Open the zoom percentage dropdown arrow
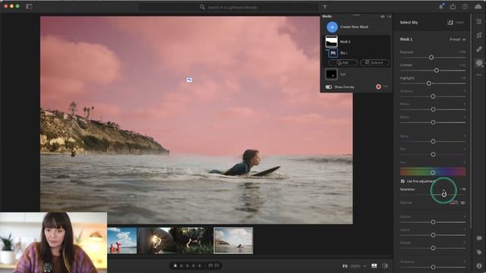 pyautogui.click(x=364, y=266)
